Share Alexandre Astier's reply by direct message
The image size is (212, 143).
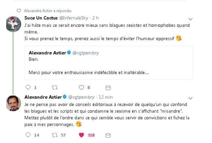107,135
